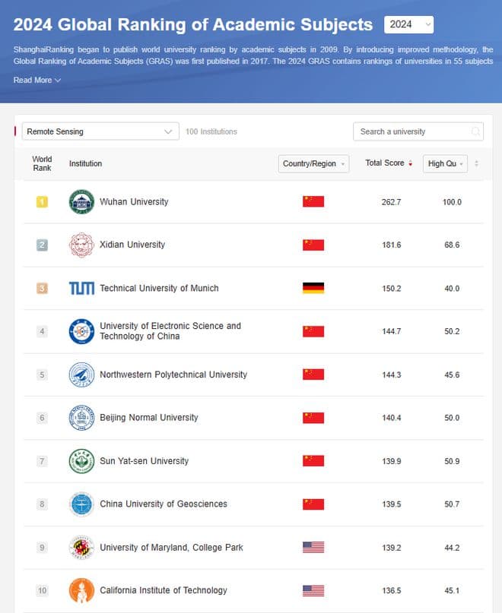This screenshot has width=502, height=613.
Task: Open University of Electronic Science and Technology link
Action: (170, 331)
